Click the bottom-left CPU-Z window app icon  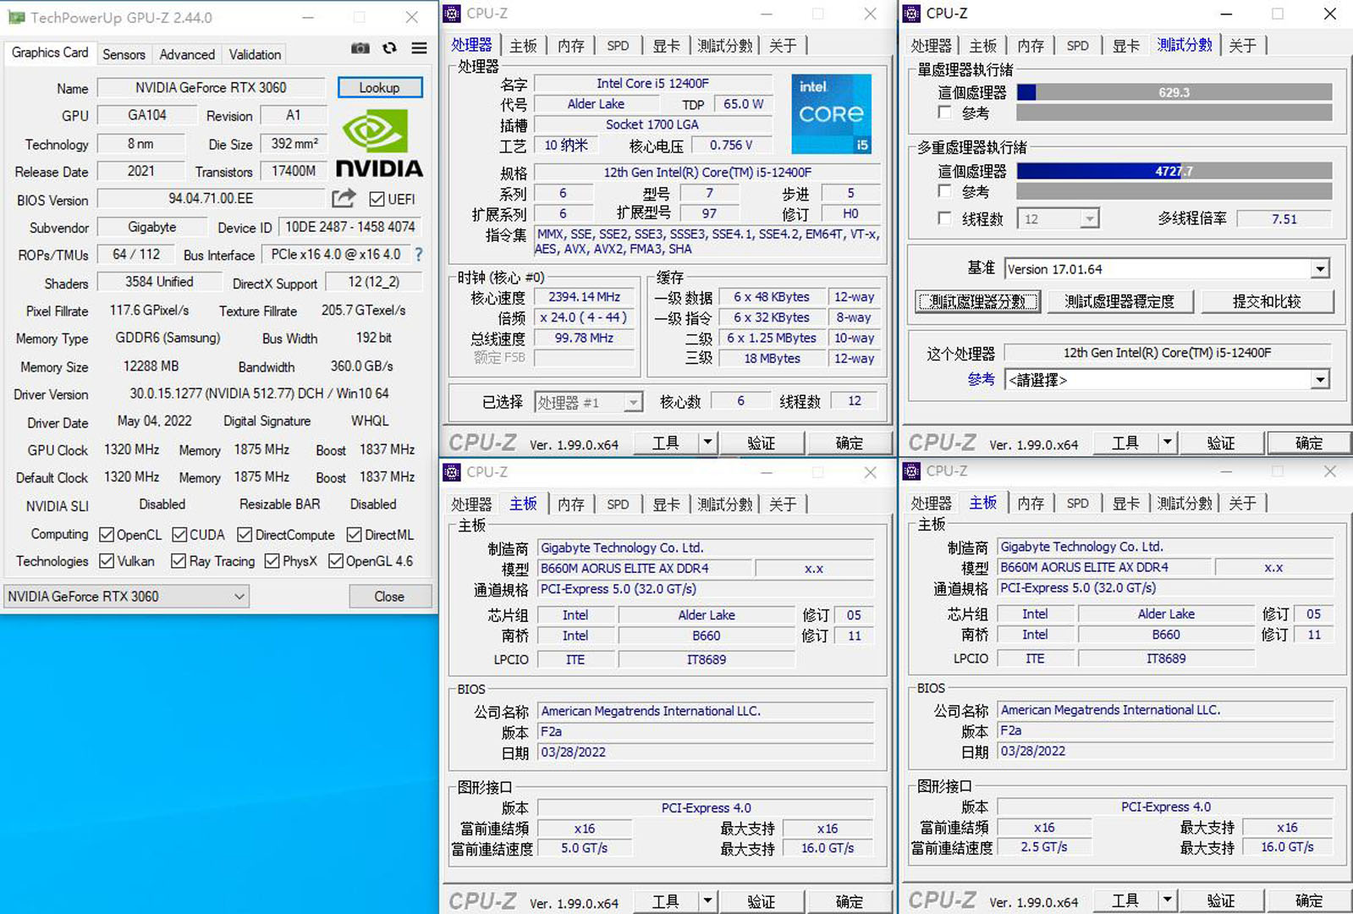[x=453, y=472]
